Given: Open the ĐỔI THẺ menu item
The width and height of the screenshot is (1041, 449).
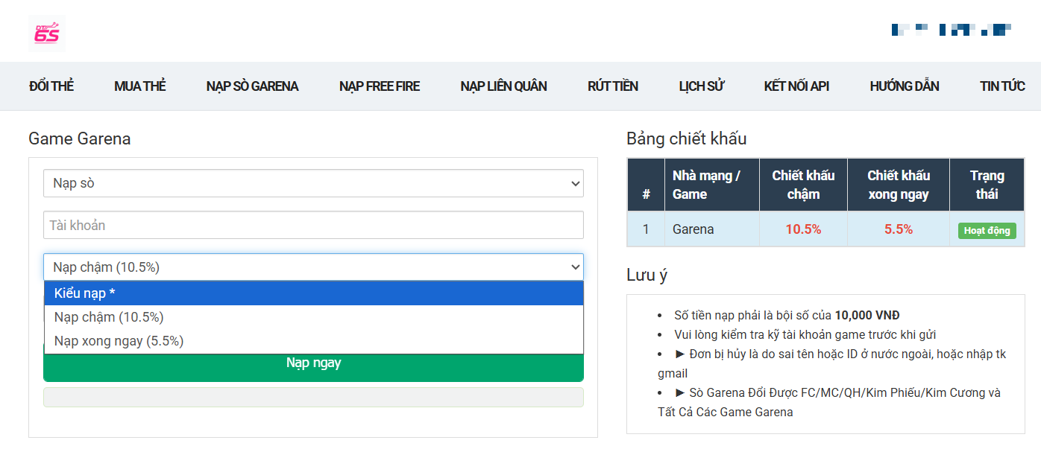Looking at the screenshot, I should [51, 86].
